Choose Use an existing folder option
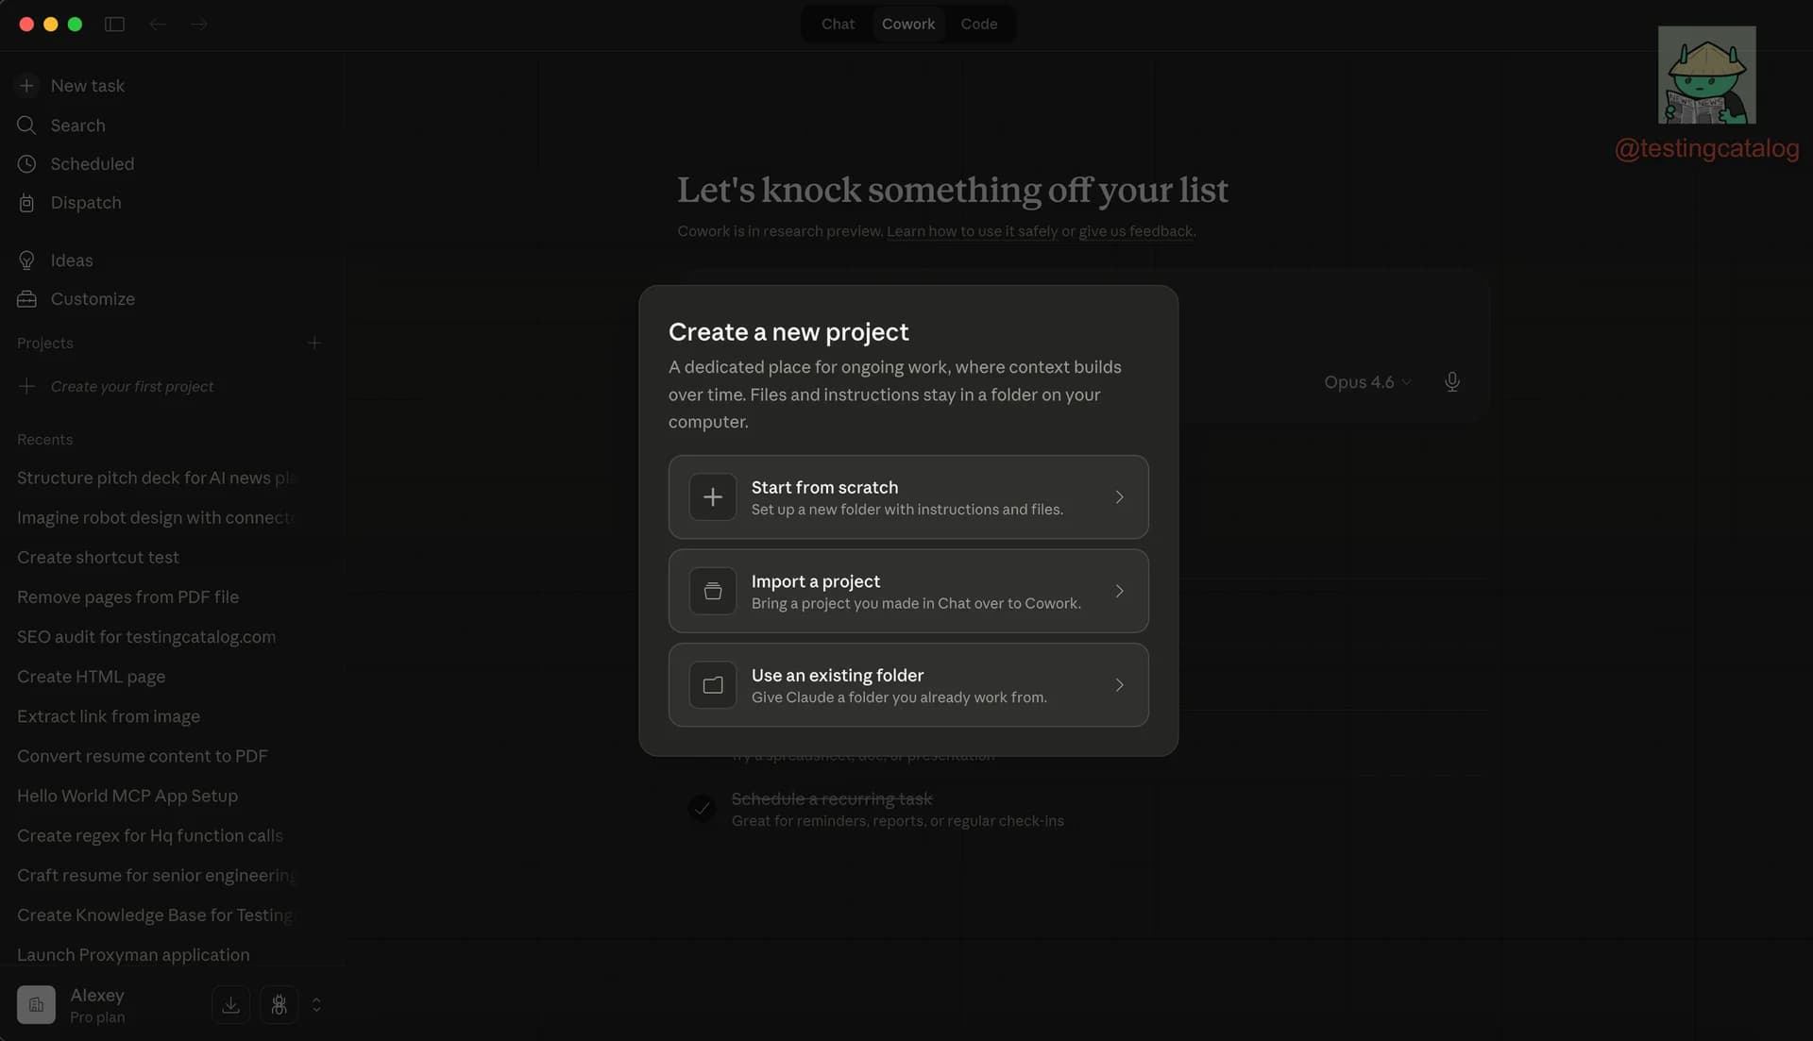1813x1041 pixels. 908,685
